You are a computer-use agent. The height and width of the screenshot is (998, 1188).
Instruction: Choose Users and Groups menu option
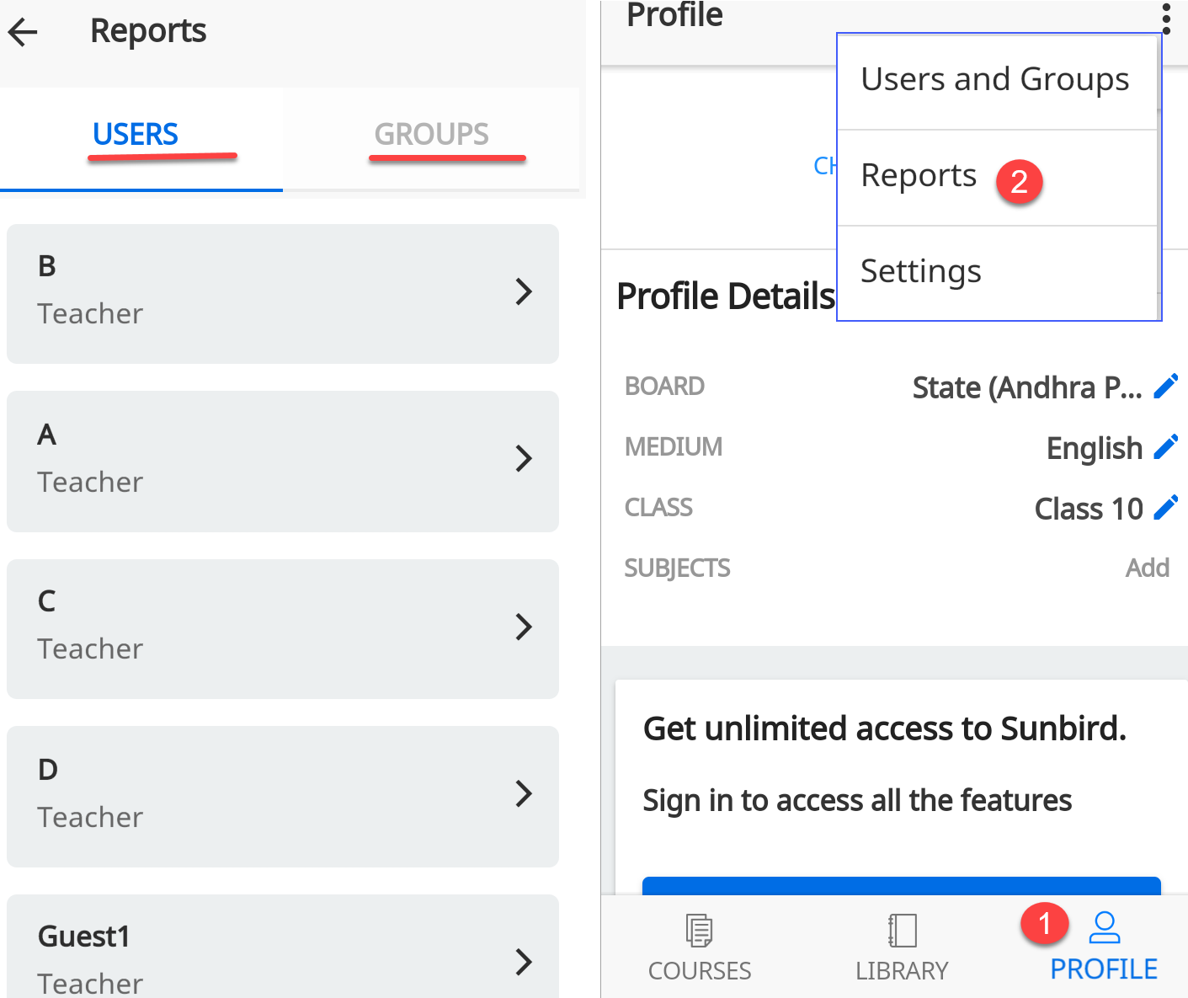tap(994, 80)
